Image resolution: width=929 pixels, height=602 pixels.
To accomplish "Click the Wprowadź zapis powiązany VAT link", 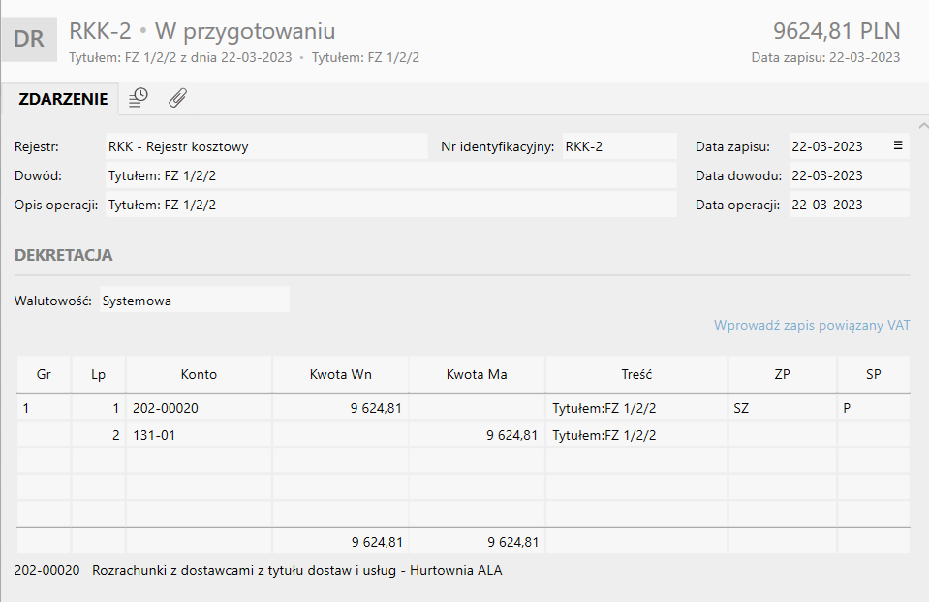I will tap(812, 325).
